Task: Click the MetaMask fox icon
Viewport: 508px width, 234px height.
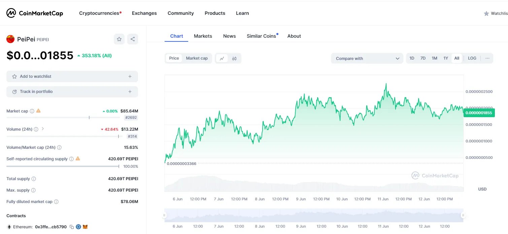Action: (85, 227)
